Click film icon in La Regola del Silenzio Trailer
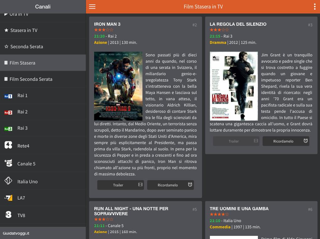 click(256, 141)
